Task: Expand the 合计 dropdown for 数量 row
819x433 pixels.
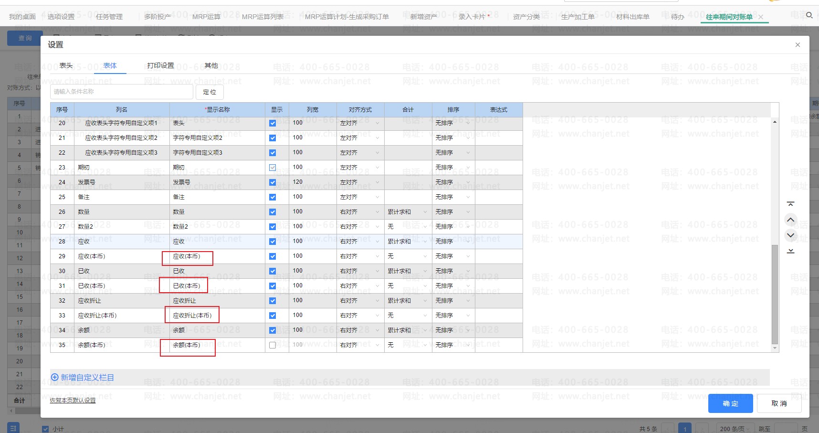Action: 425,212
